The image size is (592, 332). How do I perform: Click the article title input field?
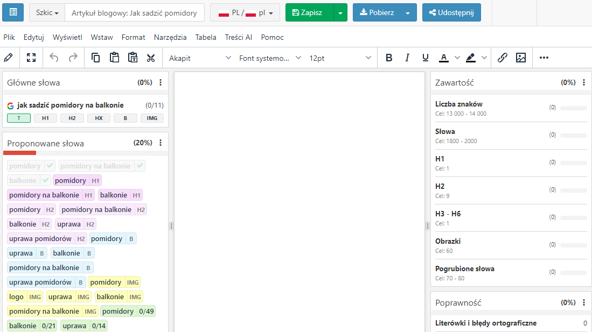135,12
